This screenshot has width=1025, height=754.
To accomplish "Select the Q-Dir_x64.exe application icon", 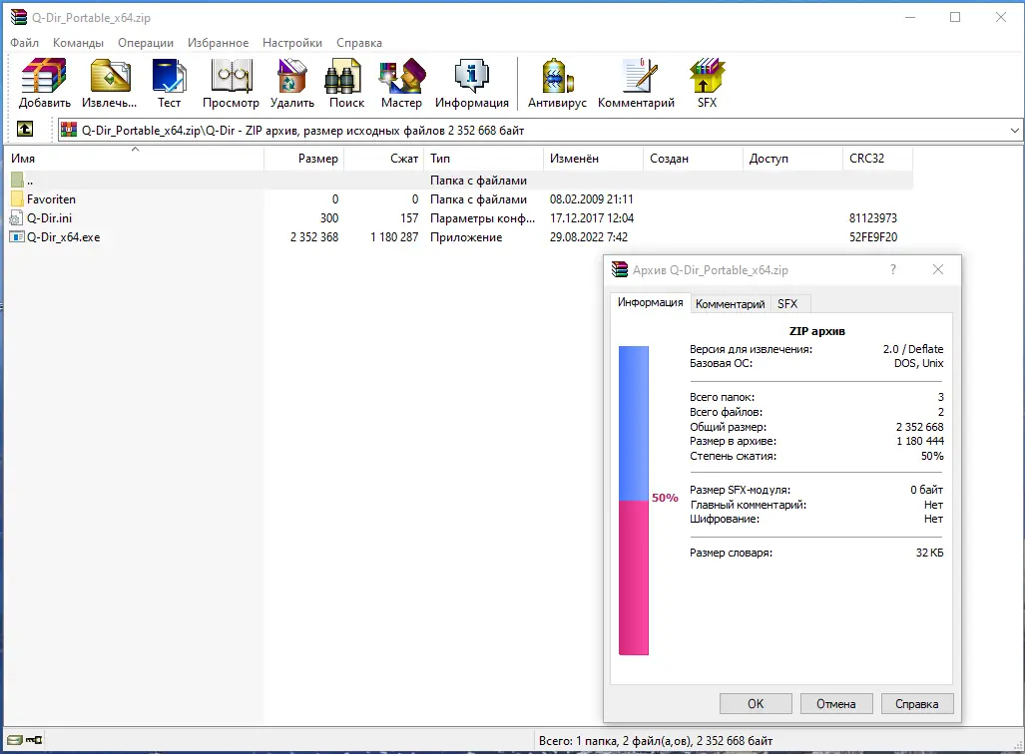I will tap(17, 236).
